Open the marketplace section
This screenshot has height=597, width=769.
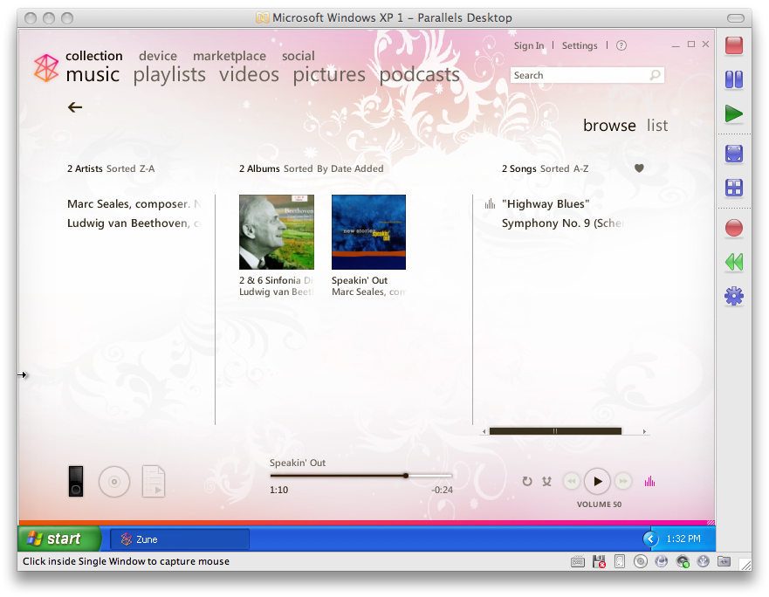click(x=230, y=57)
